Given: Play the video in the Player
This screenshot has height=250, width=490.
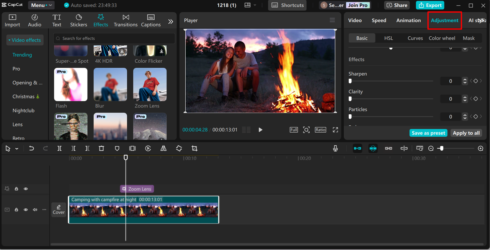Looking at the screenshot, I should click(x=260, y=130).
